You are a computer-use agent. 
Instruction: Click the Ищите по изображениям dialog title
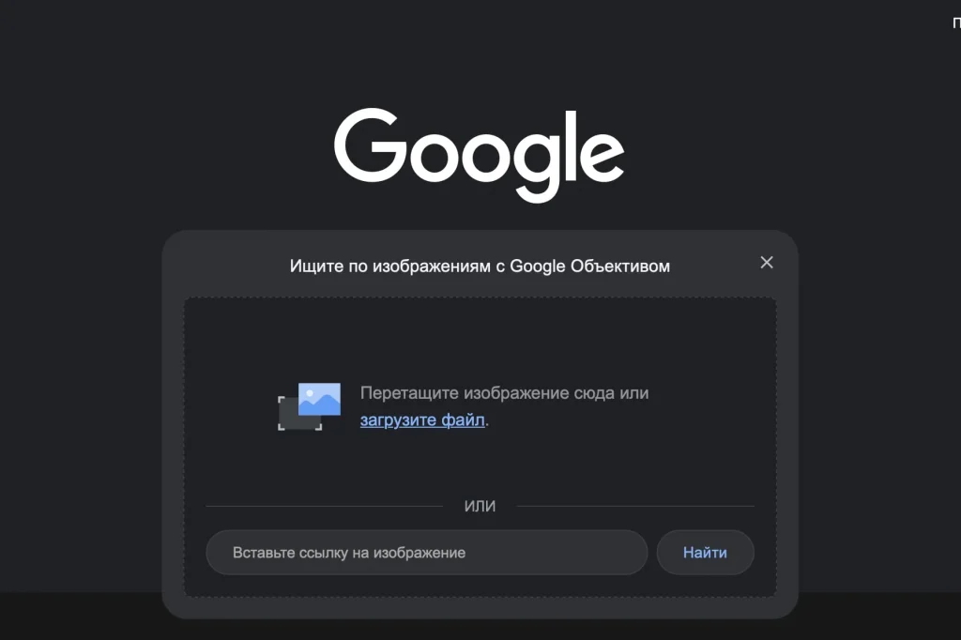(x=480, y=267)
